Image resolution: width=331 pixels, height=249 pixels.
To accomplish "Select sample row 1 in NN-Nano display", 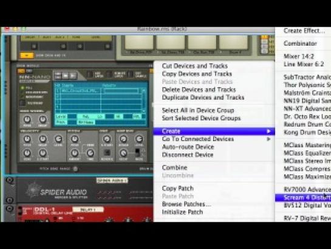I will coord(98,91).
